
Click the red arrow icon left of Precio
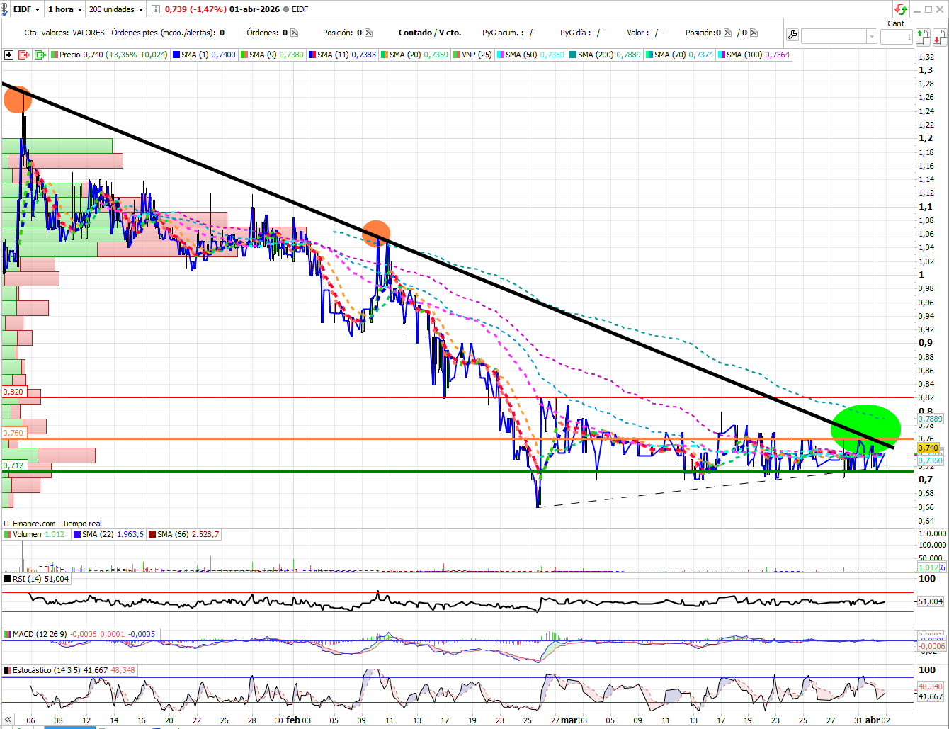click(24, 55)
